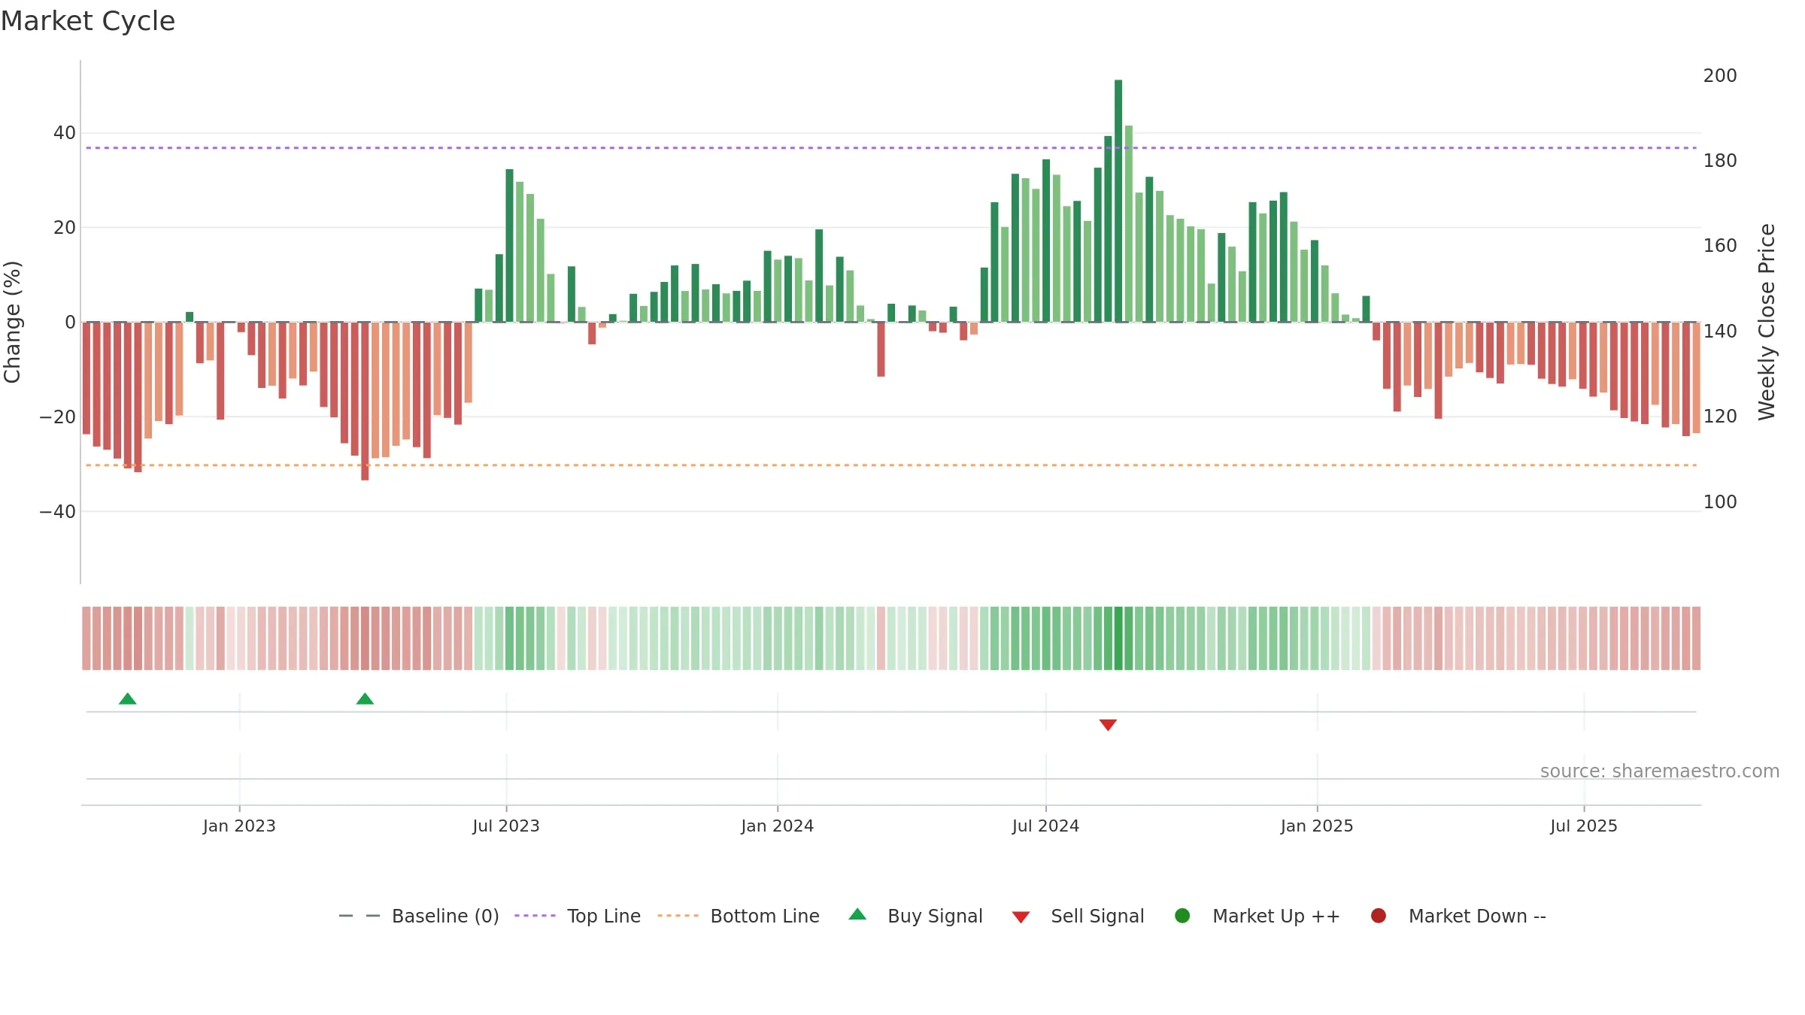Click the gray dashed Baseline legend swatch
Screen dimensions: 1805x1015
(x=359, y=916)
